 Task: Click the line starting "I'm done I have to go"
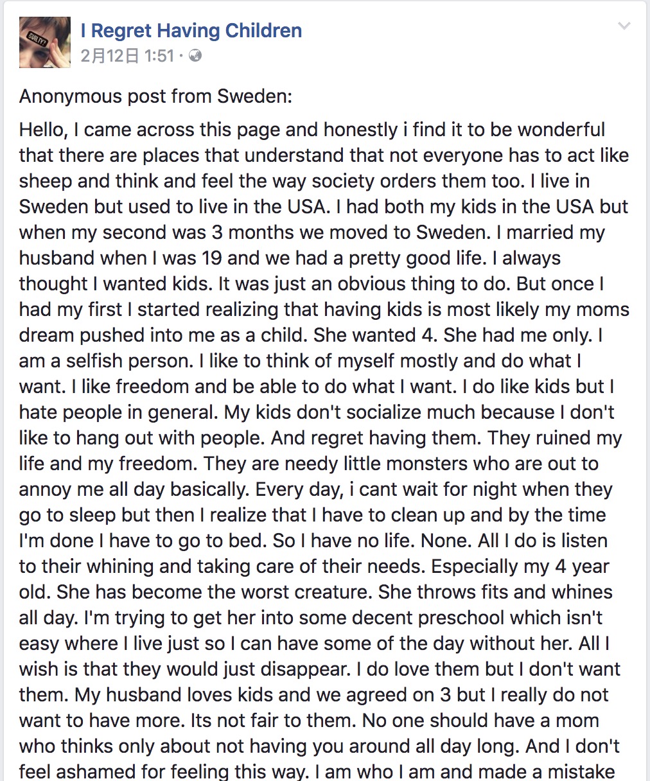[x=313, y=541]
